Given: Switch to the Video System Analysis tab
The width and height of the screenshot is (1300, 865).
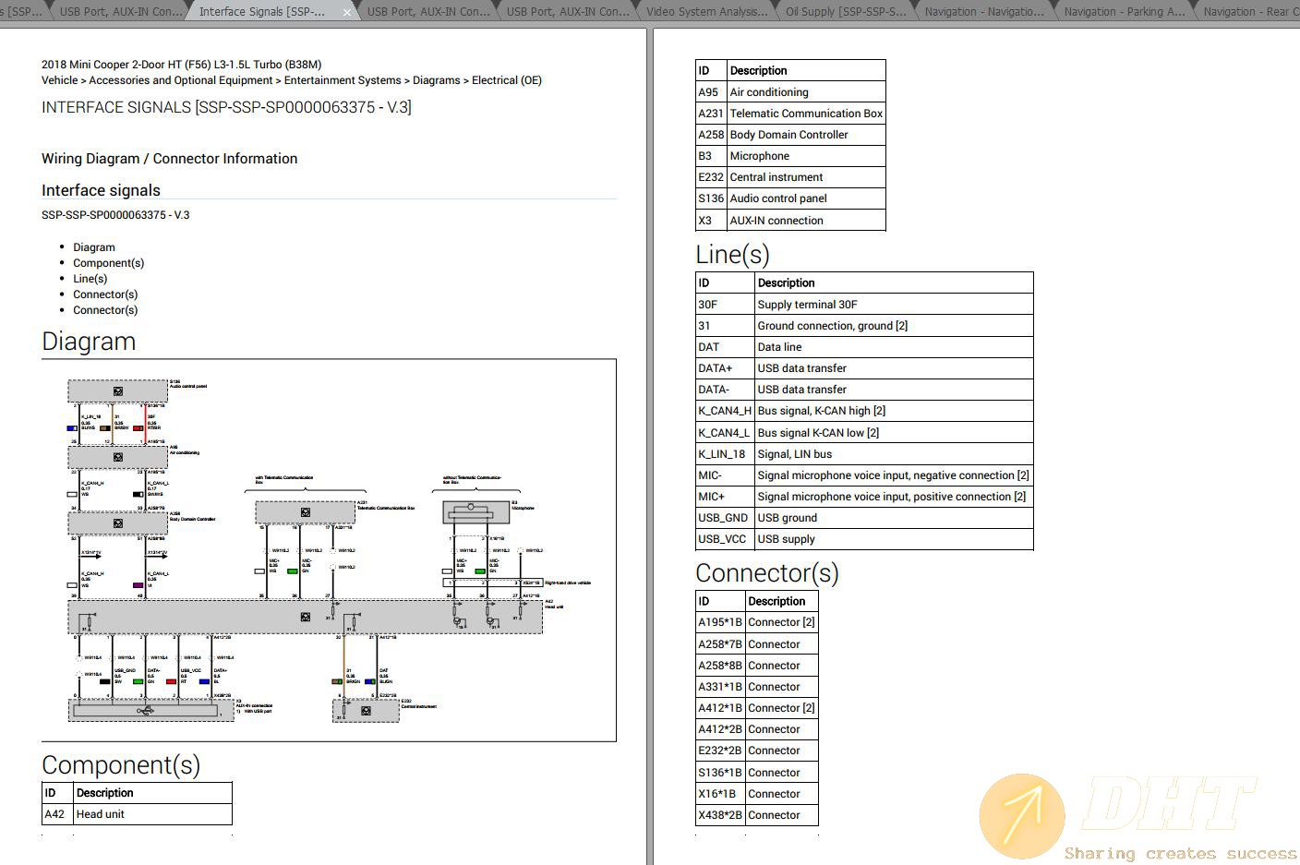Looking at the screenshot, I should coord(706,12).
